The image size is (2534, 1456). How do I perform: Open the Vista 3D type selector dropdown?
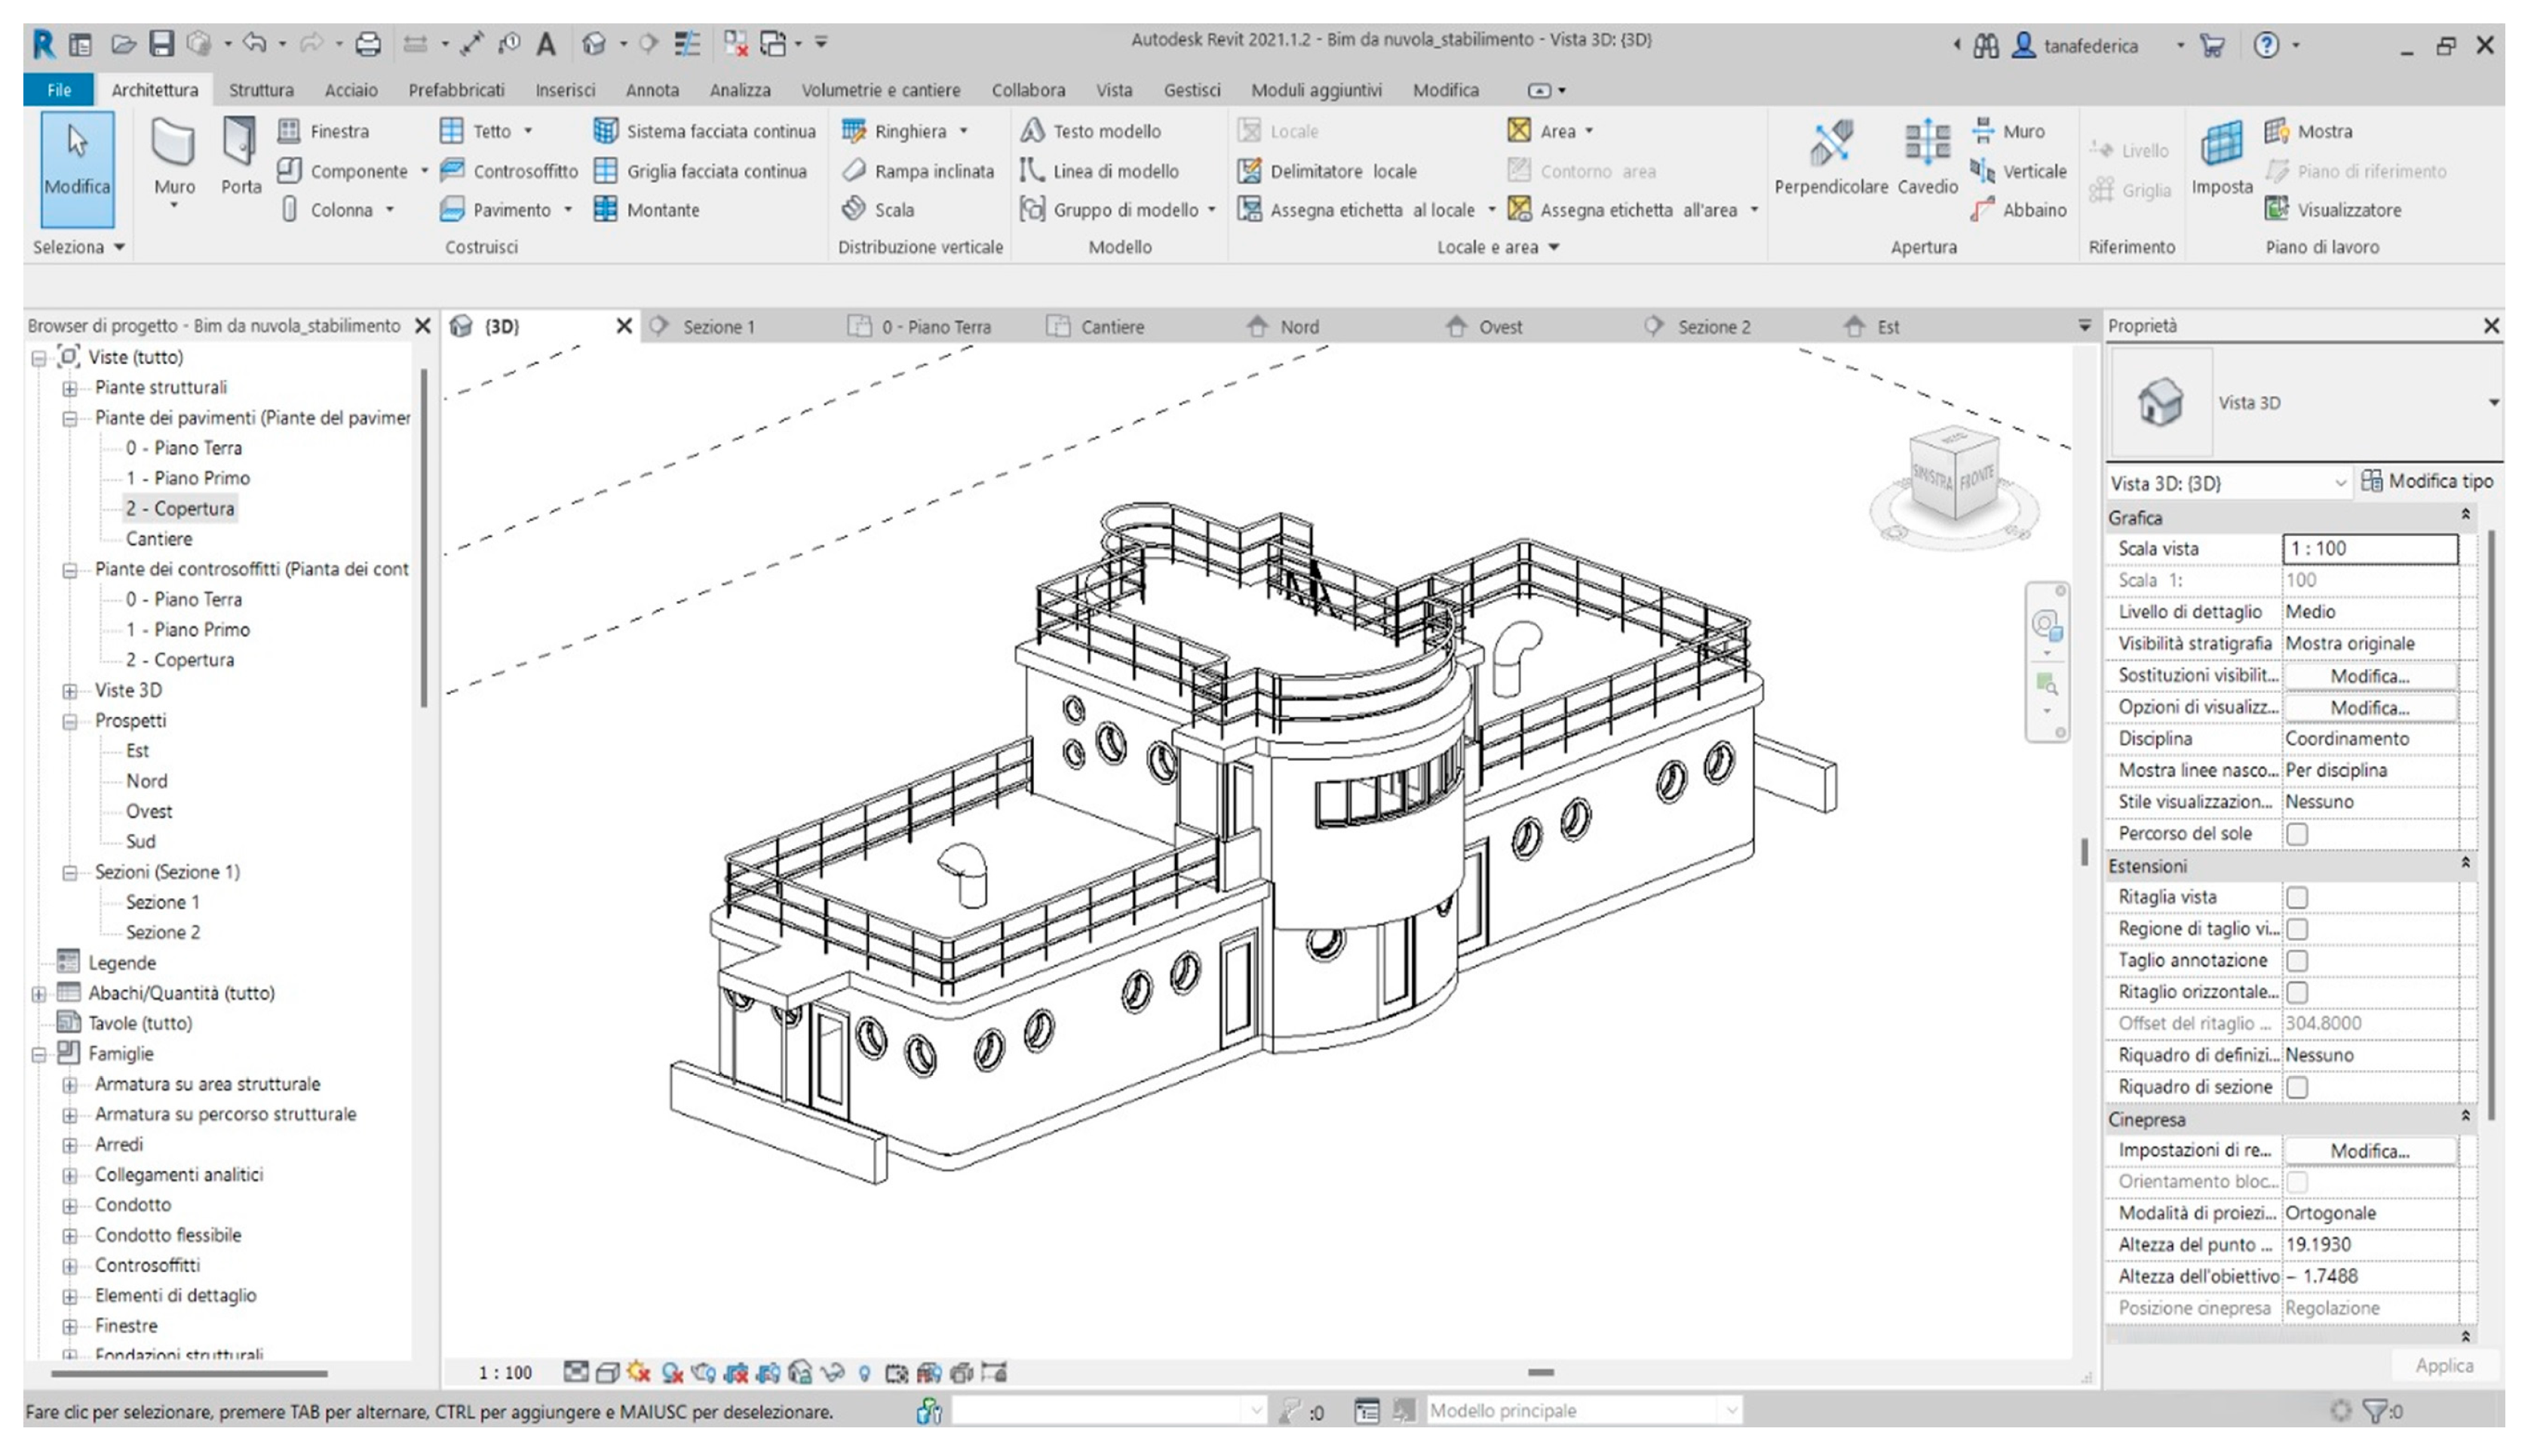click(2493, 403)
